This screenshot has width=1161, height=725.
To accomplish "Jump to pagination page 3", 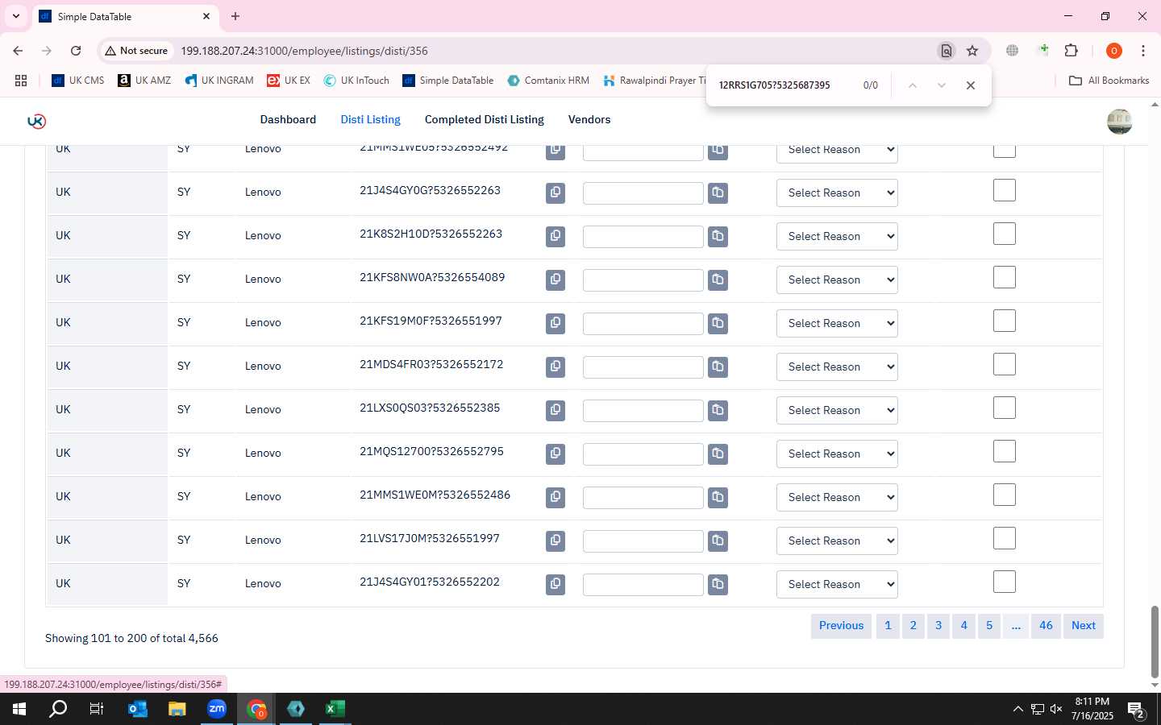I will coord(938,626).
